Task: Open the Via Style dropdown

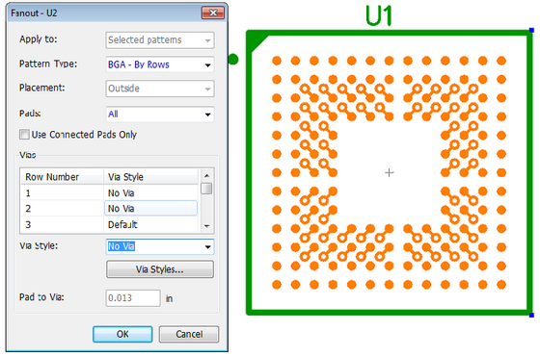Action: click(160, 246)
